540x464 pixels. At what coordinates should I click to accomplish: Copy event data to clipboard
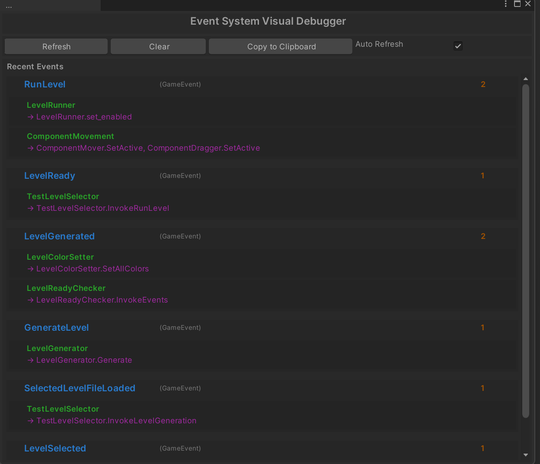click(x=280, y=46)
